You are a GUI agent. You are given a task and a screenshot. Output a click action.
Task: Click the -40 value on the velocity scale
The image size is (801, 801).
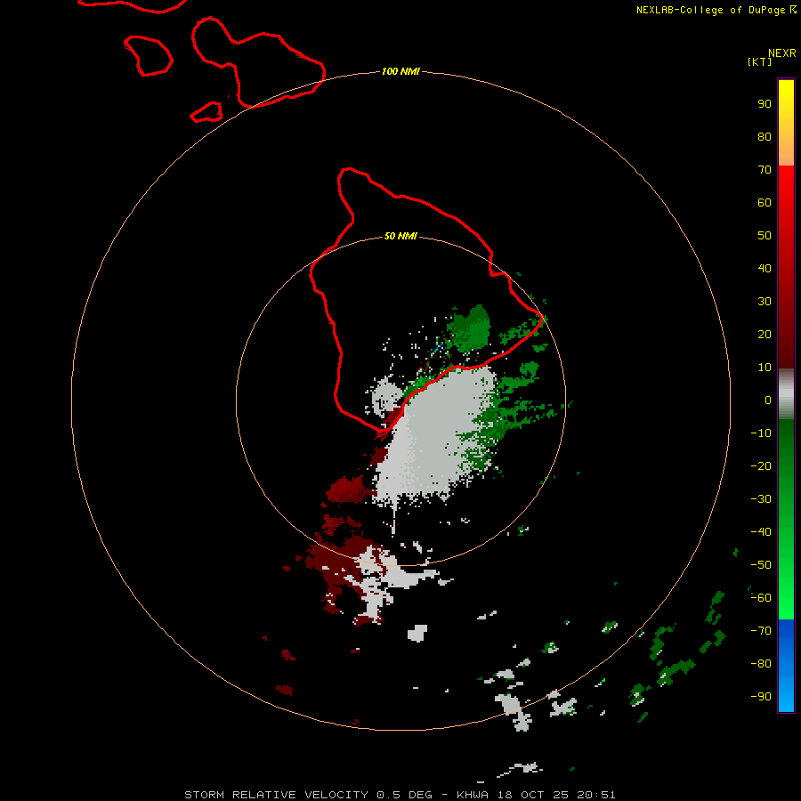(x=761, y=532)
